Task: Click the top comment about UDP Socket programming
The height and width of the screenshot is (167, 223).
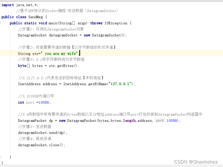Action: click(x=67, y=11)
